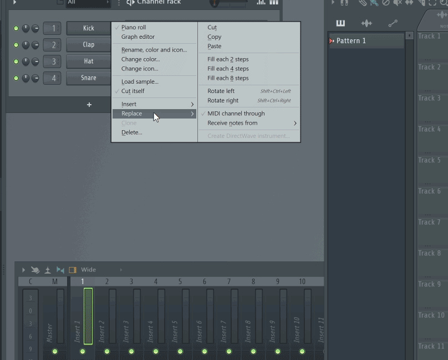Expand the Replace submenu
Image resolution: width=448 pixels, height=360 pixels.
[x=154, y=114]
